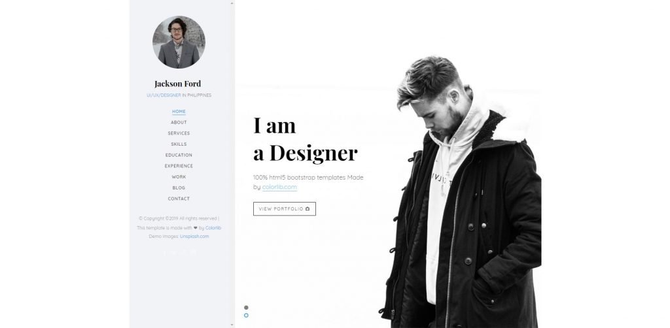Click the sidebar scrollbar down arrow
Screen dimensions: 670x328
coord(232,325)
